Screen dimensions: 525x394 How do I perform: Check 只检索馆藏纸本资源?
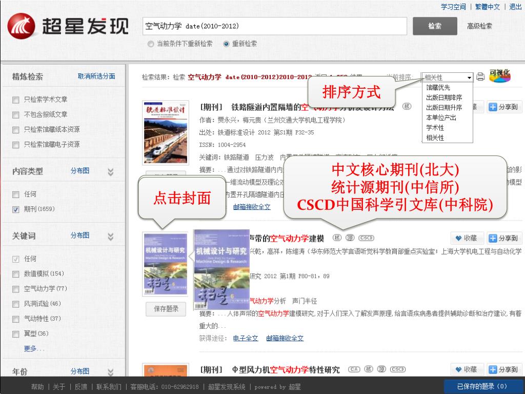coord(16,130)
